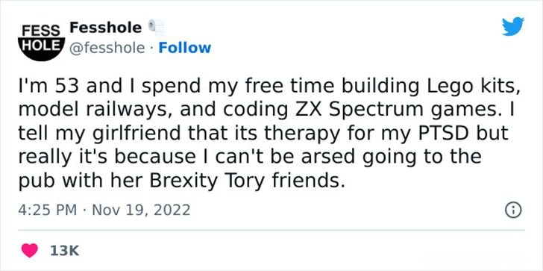Image resolution: width=543 pixels, height=271 pixels.
Task: Click the Fesshole display name
Action: [x=106, y=28]
